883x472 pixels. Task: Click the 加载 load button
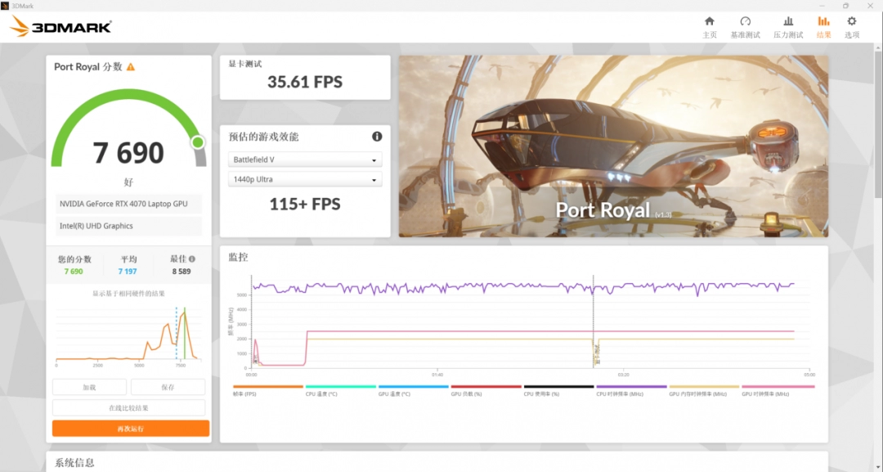pos(89,387)
